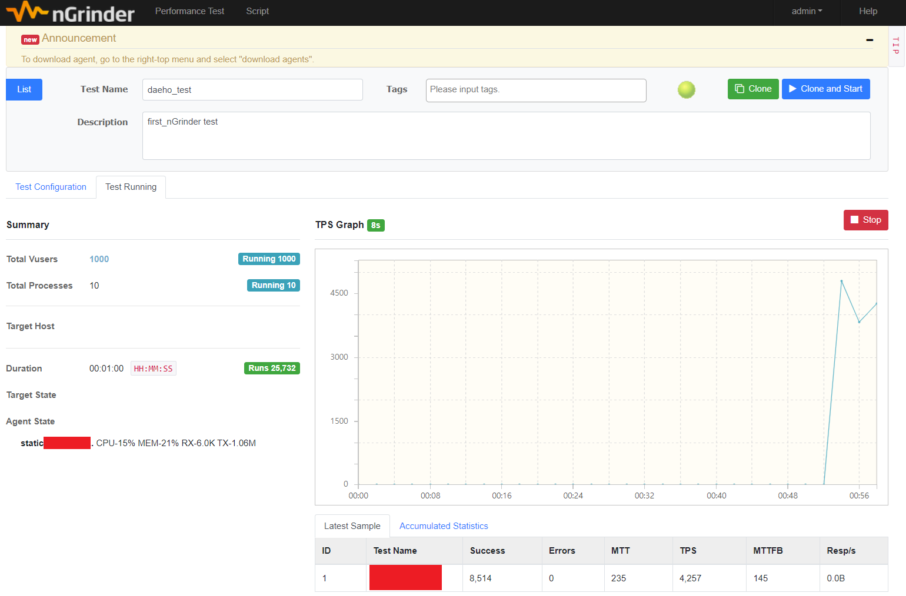Click the Total Vusers value 1000

[99, 259]
